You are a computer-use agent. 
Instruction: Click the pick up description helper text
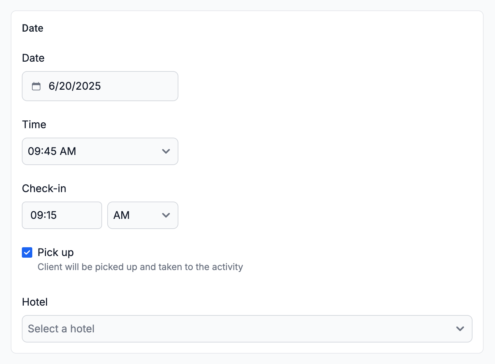pyautogui.click(x=140, y=267)
